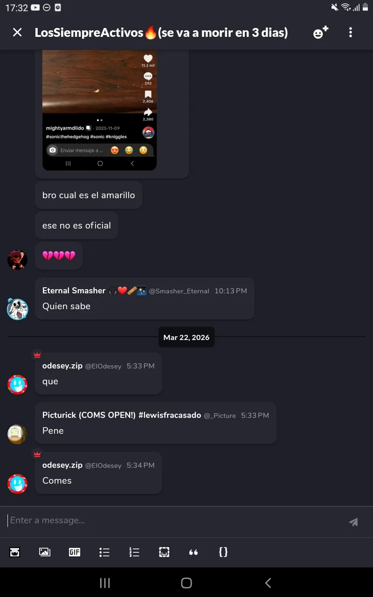Tap the send message paper plane icon
Screen dimensions: 373x597
coord(353,522)
